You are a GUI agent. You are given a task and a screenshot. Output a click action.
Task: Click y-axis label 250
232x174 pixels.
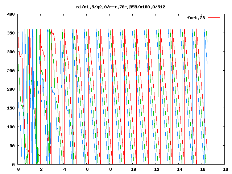11,71
